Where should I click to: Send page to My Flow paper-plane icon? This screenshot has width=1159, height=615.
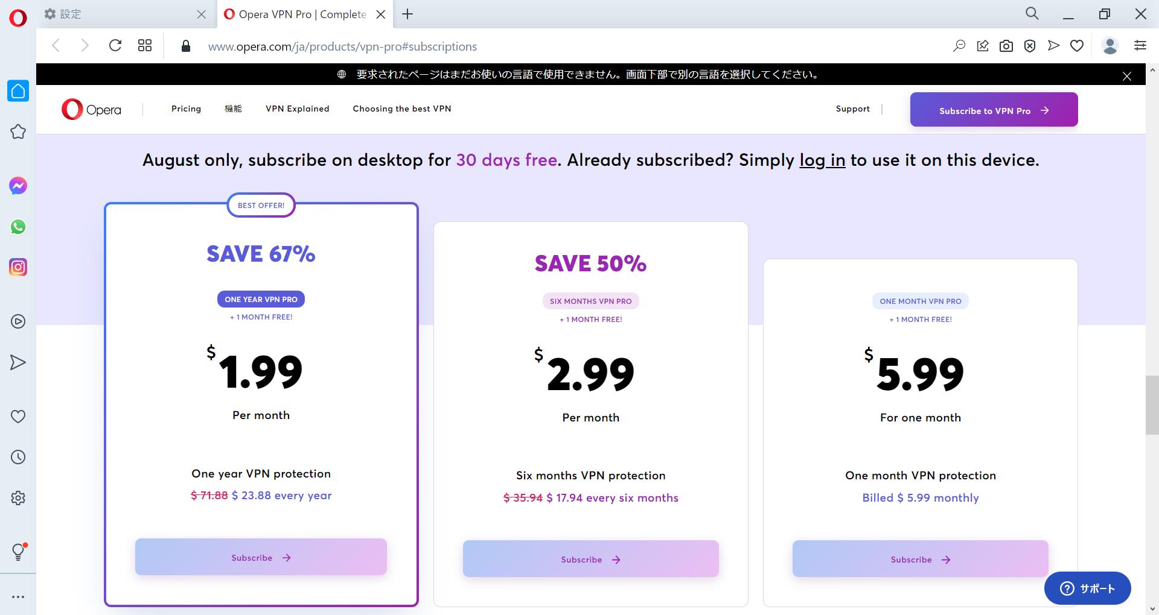click(1053, 45)
